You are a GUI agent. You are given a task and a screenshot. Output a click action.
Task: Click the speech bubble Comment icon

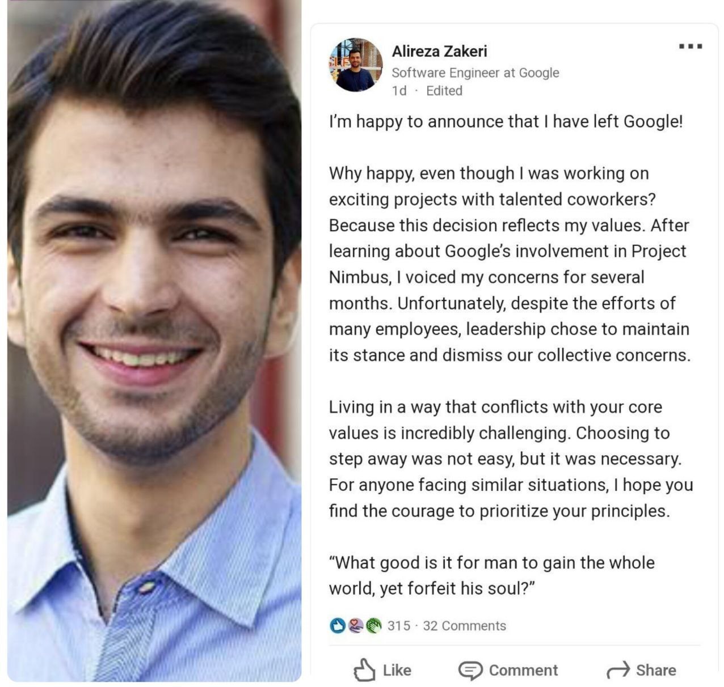(x=470, y=671)
